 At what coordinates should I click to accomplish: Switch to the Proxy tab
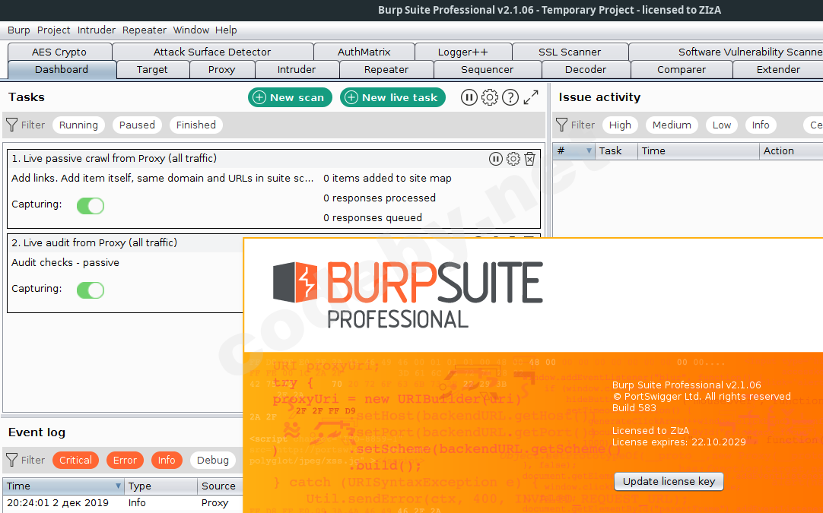point(221,70)
